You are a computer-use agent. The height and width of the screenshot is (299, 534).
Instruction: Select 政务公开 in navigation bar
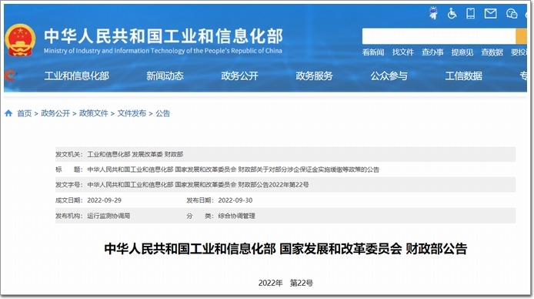(239, 76)
